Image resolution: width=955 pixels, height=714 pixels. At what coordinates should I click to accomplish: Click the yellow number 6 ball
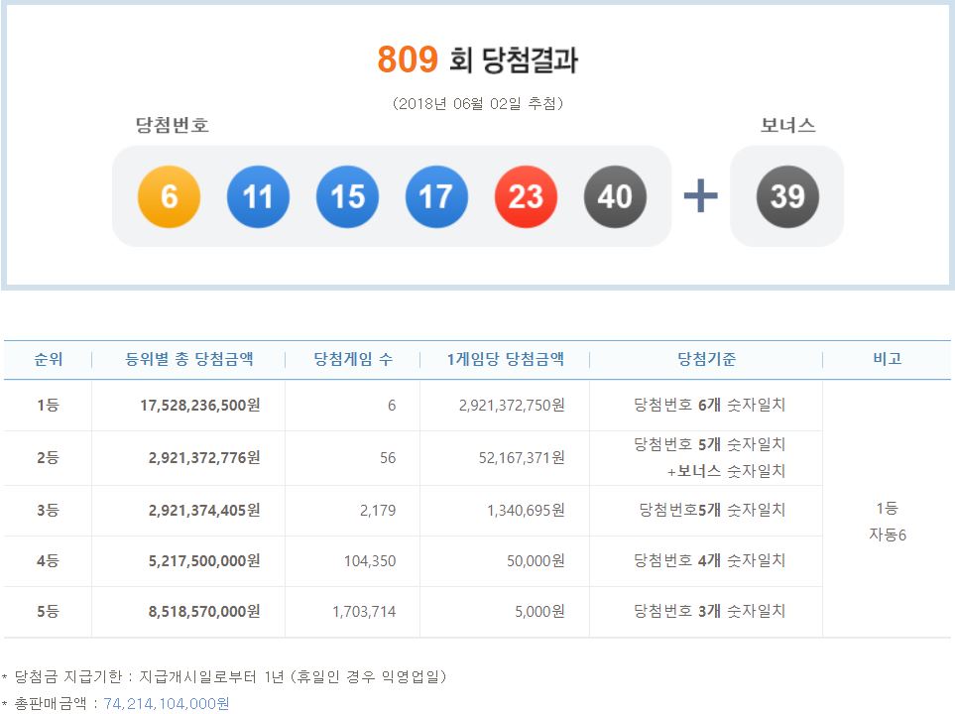coord(169,196)
